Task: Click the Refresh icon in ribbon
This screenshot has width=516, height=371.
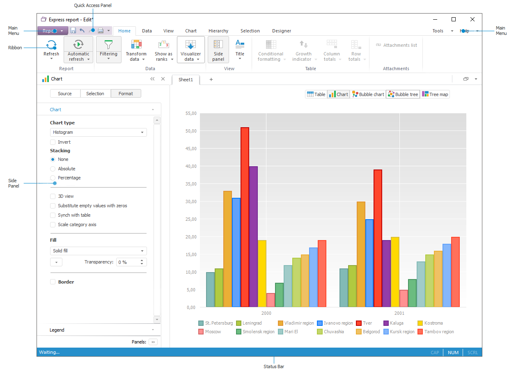Action: point(51,45)
